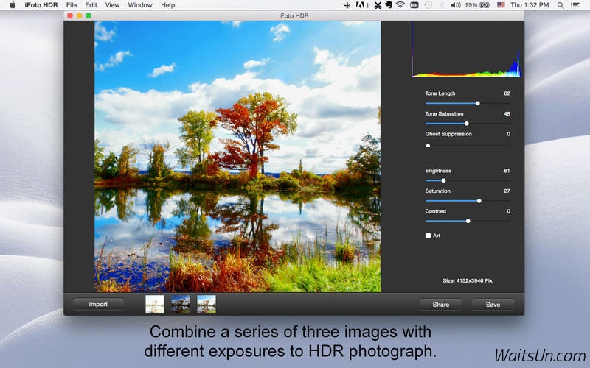The height and width of the screenshot is (368, 590).
Task: Click the Wi-Fi status icon
Action: (x=400, y=5)
